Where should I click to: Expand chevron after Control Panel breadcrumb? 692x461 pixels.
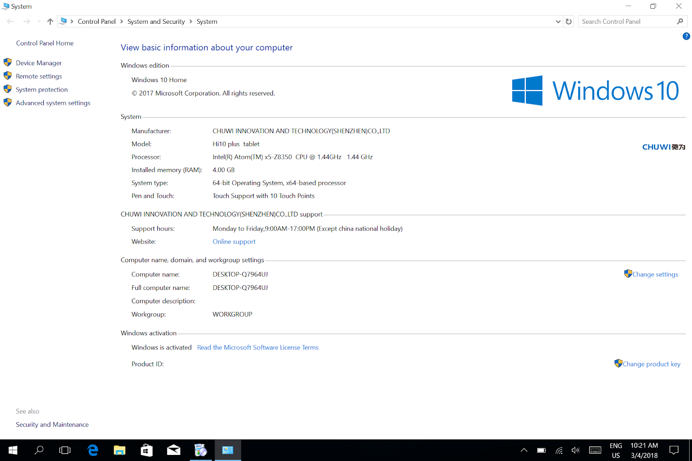[122, 22]
